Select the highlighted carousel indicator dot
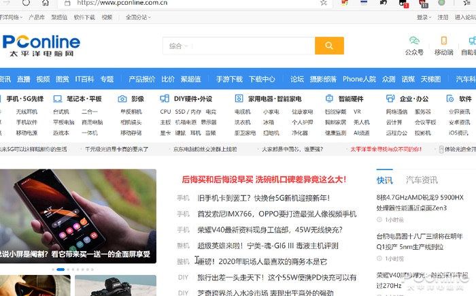The height and width of the screenshot is (296, 476). tap(61, 269)
